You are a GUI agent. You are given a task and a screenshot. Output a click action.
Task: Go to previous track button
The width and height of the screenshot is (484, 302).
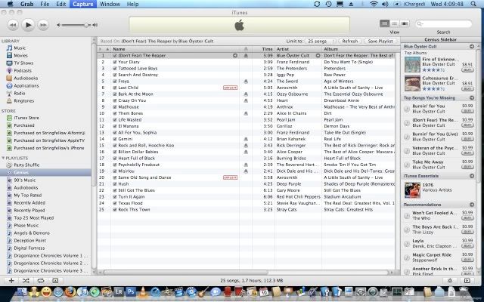click(x=11, y=24)
